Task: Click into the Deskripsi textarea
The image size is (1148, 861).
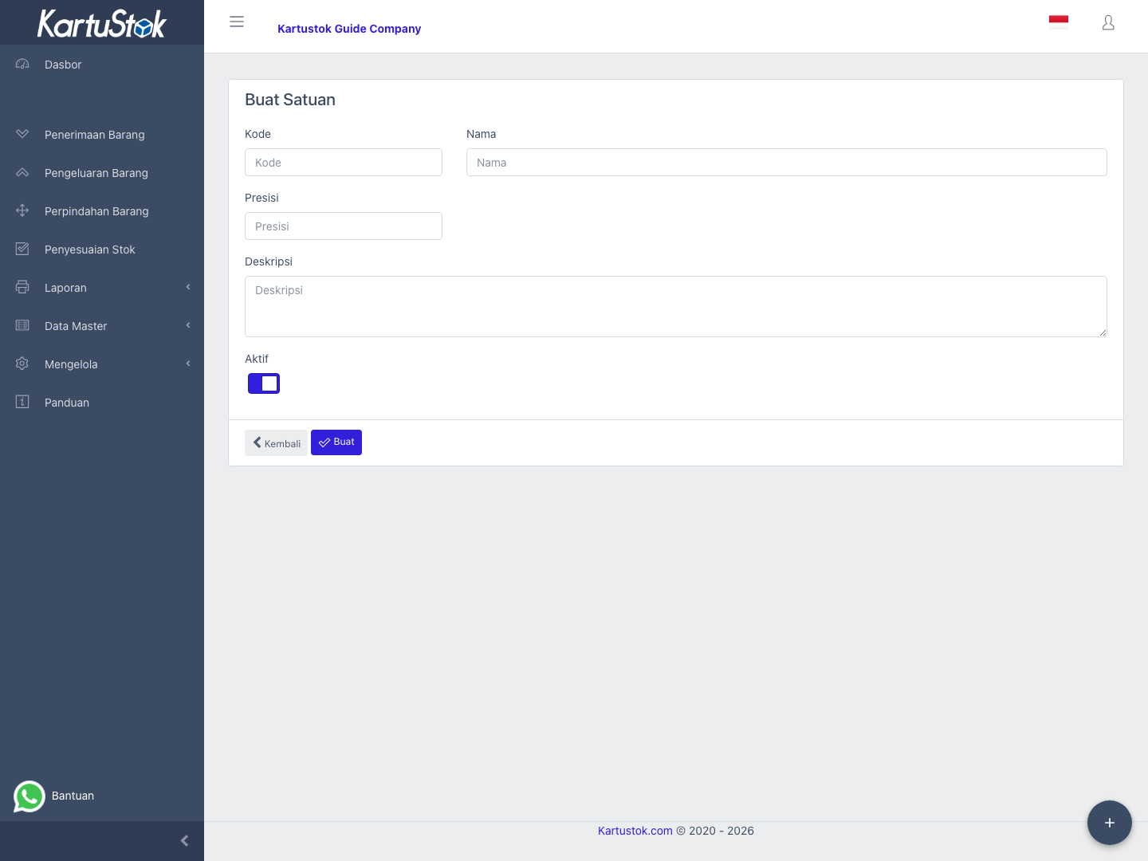Action: pos(676,307)
